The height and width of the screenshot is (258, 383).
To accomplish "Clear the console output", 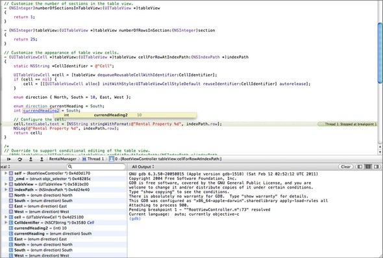I will pyautogui.click(x=345, y=166).
